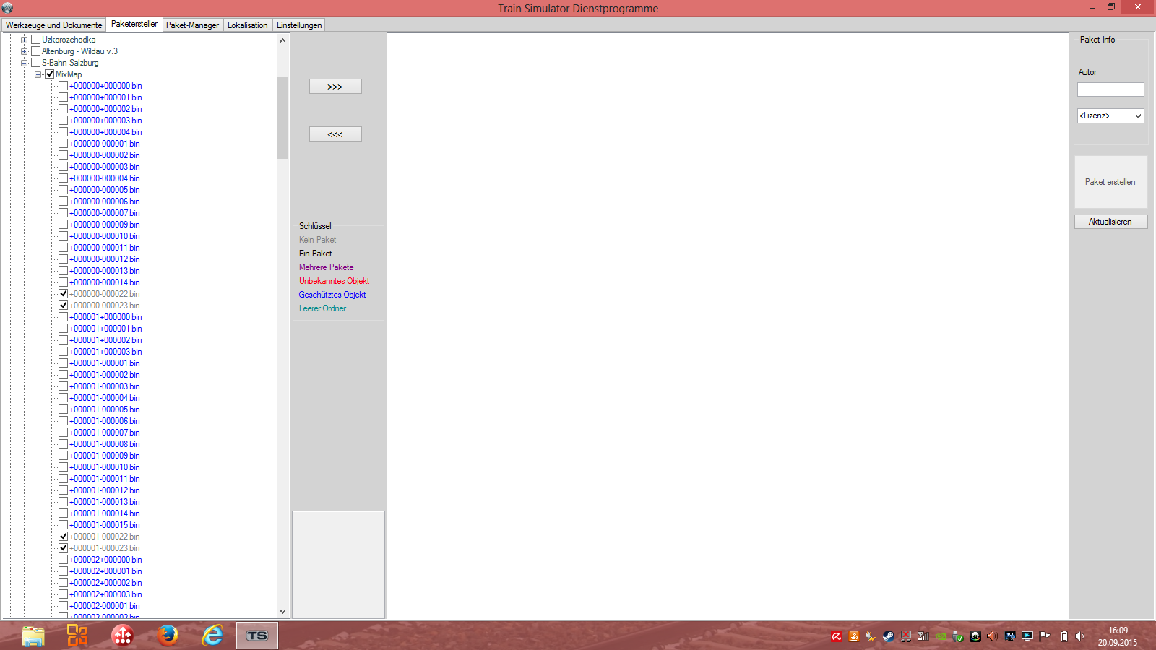Select the +000002+000000.bin file entry

pos(105,560)
